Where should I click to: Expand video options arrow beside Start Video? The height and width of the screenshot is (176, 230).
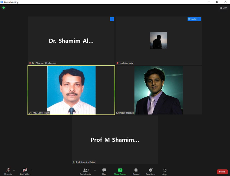[x=32, y=170]
